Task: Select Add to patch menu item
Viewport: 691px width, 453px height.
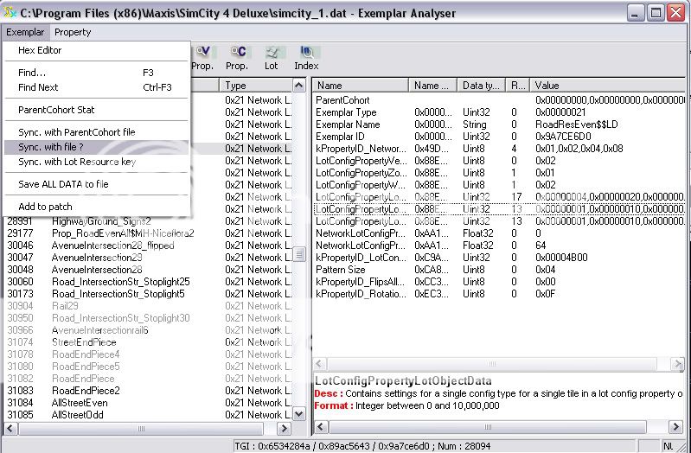Action: point(45,207)
